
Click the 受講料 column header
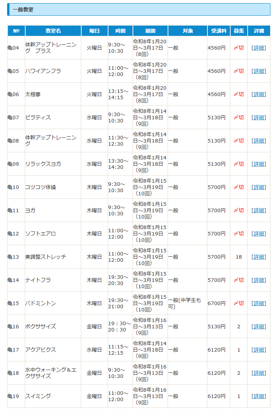click(x=218, y=31)
